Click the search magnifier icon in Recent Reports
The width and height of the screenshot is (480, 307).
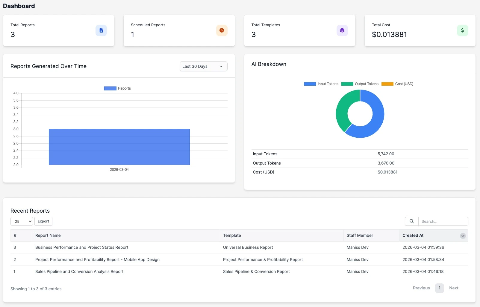tap(411, 221)
